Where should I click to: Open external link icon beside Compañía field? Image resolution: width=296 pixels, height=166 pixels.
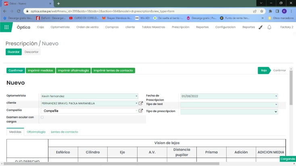point(141,110)
